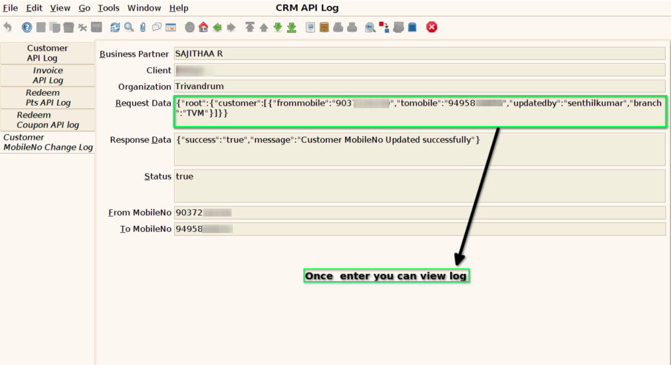Open Chat with the speech bubbles icon

coord(157,27)
